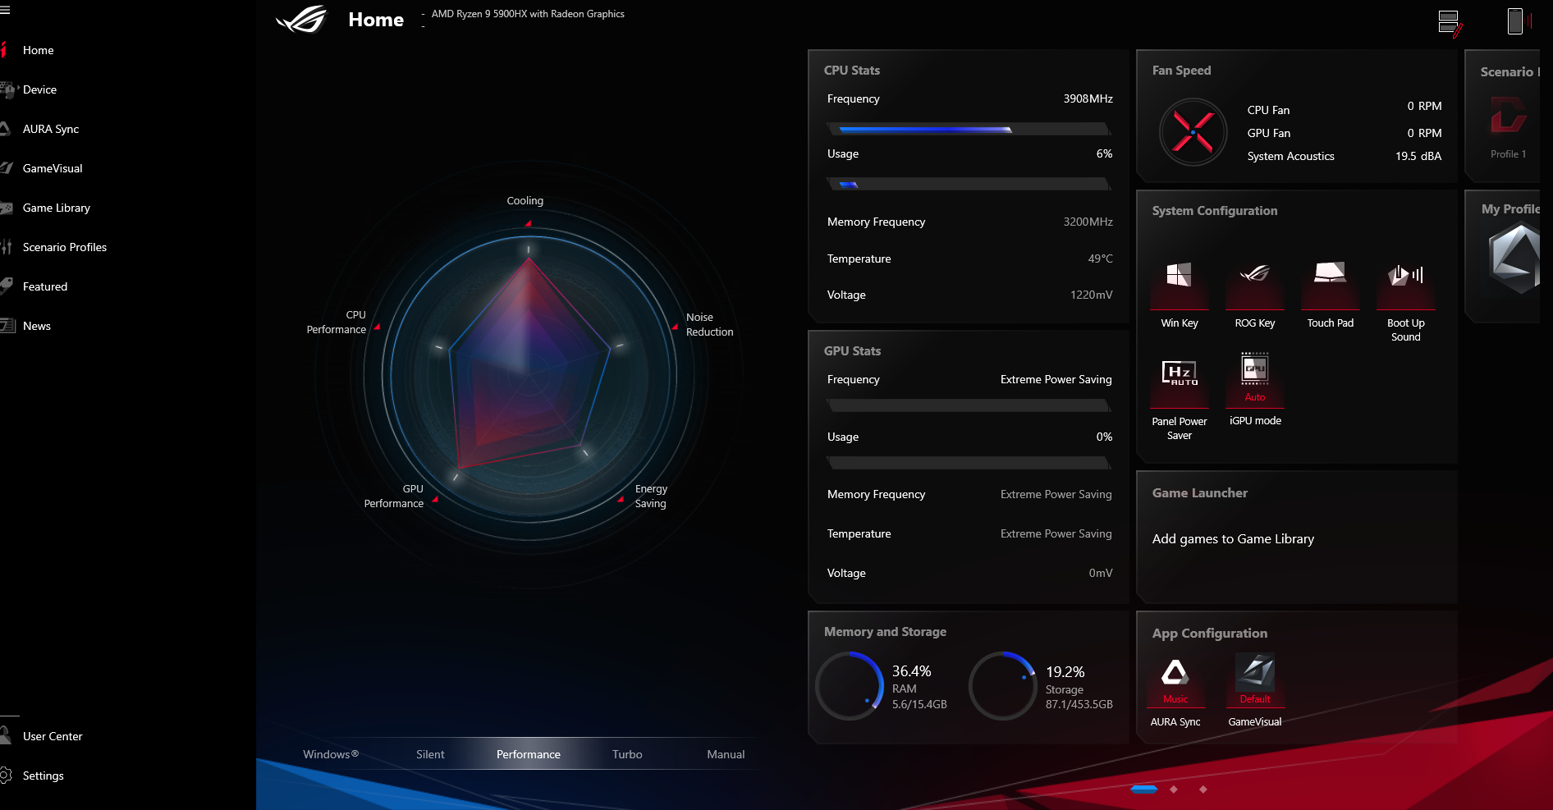Open Game Library in the sidebar
1553x810 pixels.
(x=57, y=208)
